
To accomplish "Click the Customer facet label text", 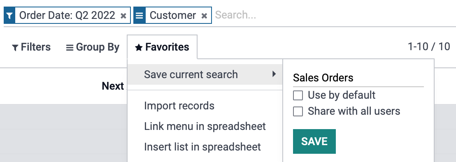I will [173, 15].
